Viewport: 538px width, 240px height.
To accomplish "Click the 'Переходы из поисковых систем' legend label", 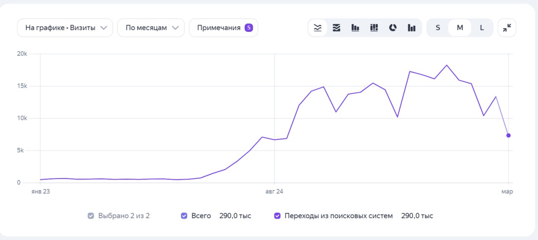I will point(338,216).
